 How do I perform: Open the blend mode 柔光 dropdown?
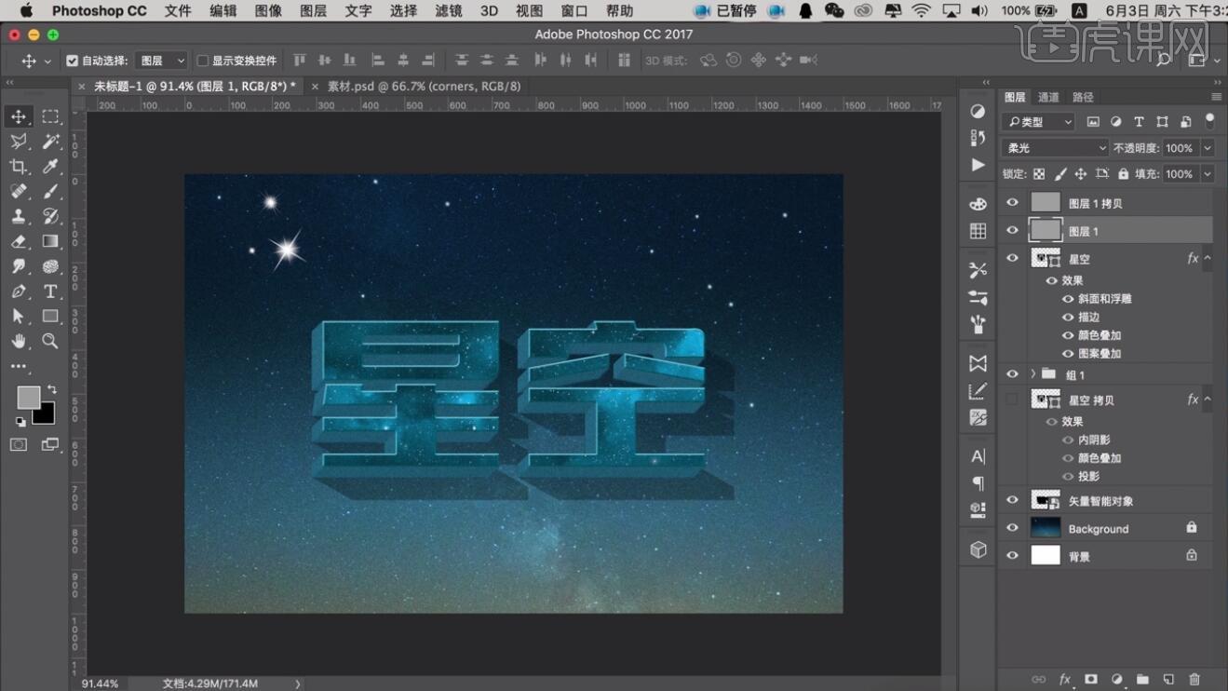[1055, 148]
